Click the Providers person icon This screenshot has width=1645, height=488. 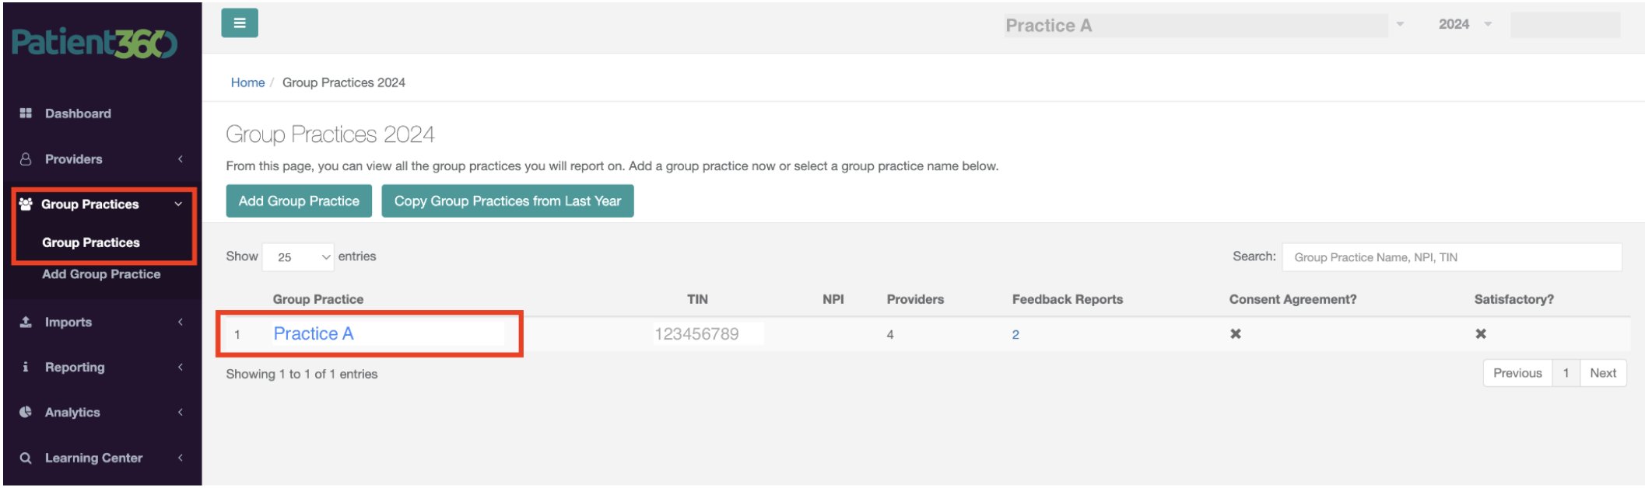click(x=26, y=159)
